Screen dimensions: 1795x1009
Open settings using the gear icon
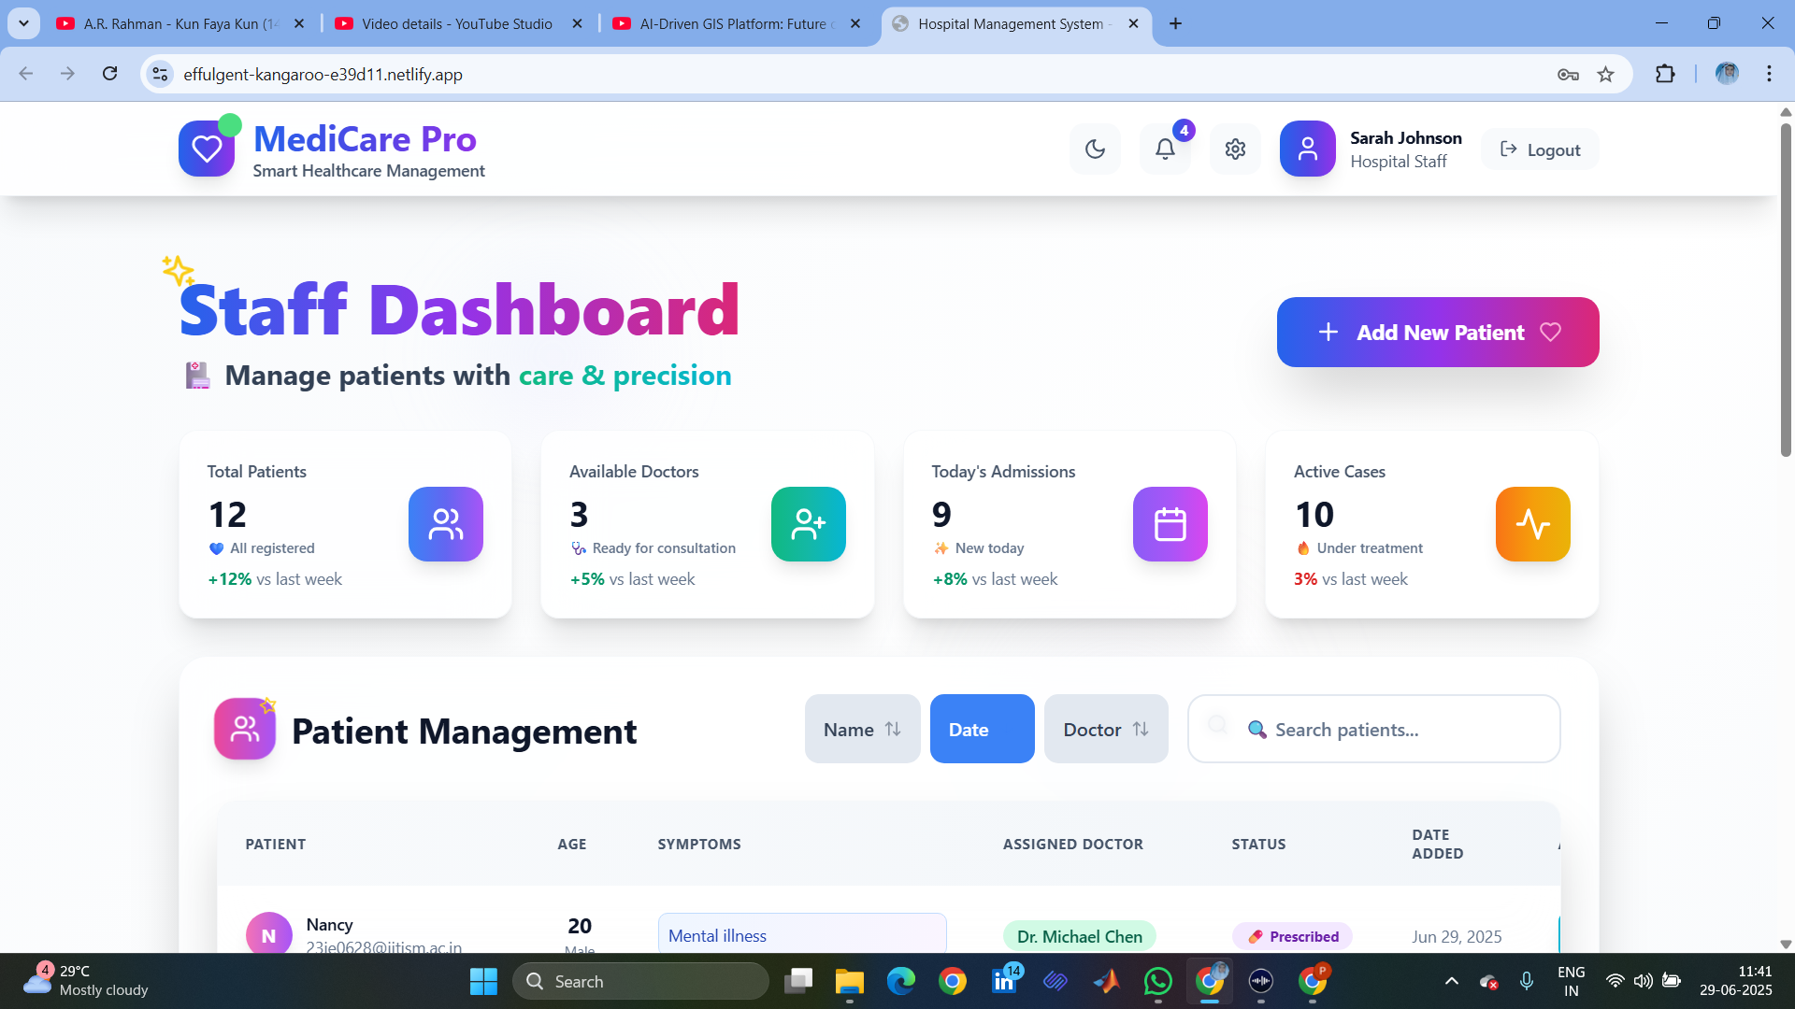(1235, 149)
